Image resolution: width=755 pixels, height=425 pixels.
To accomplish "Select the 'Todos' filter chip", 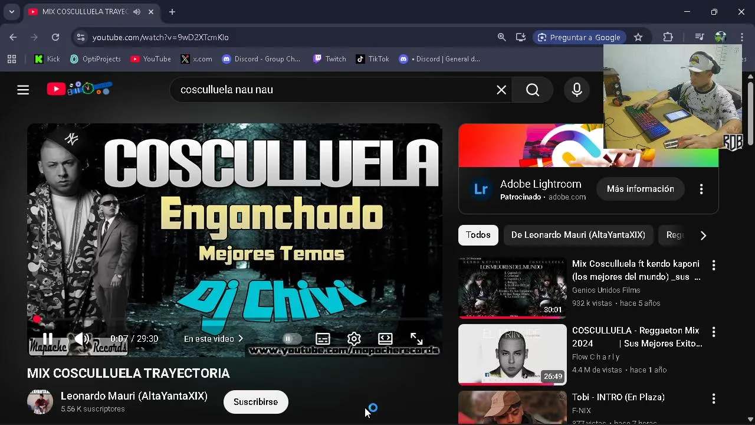I will point(478,235).
